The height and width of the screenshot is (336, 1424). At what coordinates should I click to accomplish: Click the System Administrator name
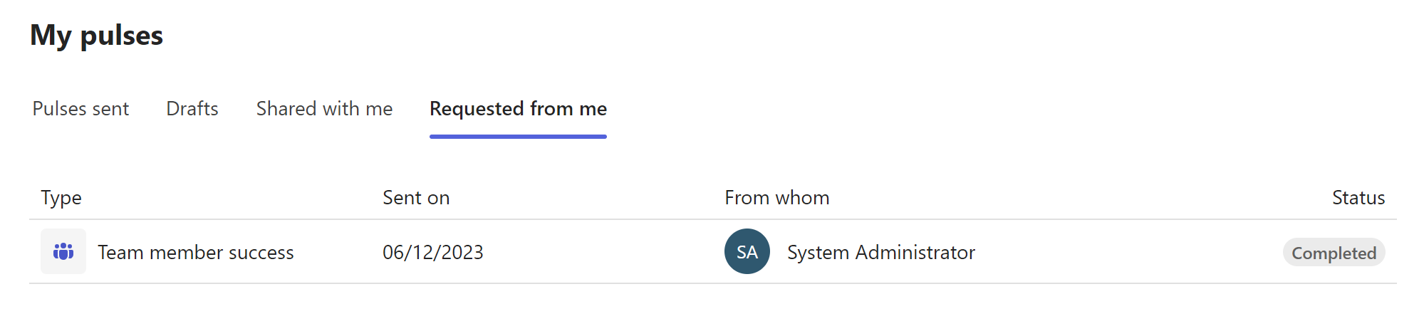pos(880,253)
